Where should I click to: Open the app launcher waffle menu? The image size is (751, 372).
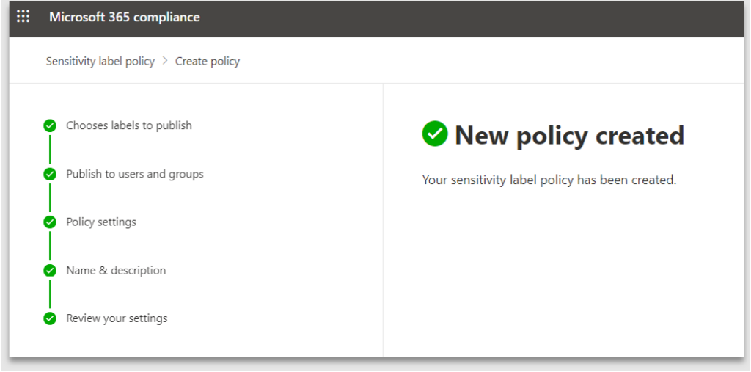point(23,17)
